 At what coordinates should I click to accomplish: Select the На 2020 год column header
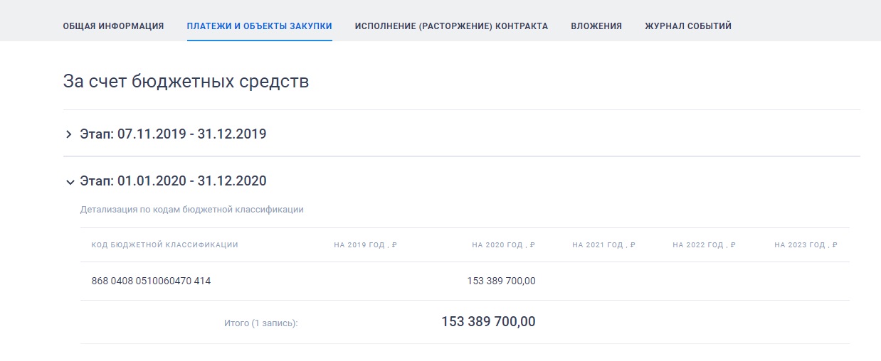coord(503,245)
